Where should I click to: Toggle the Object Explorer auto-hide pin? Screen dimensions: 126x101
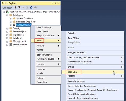pos(55,3)
